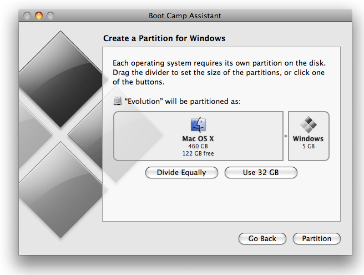
Task: Click the Divide Equally button
Action: click(181, 172)
